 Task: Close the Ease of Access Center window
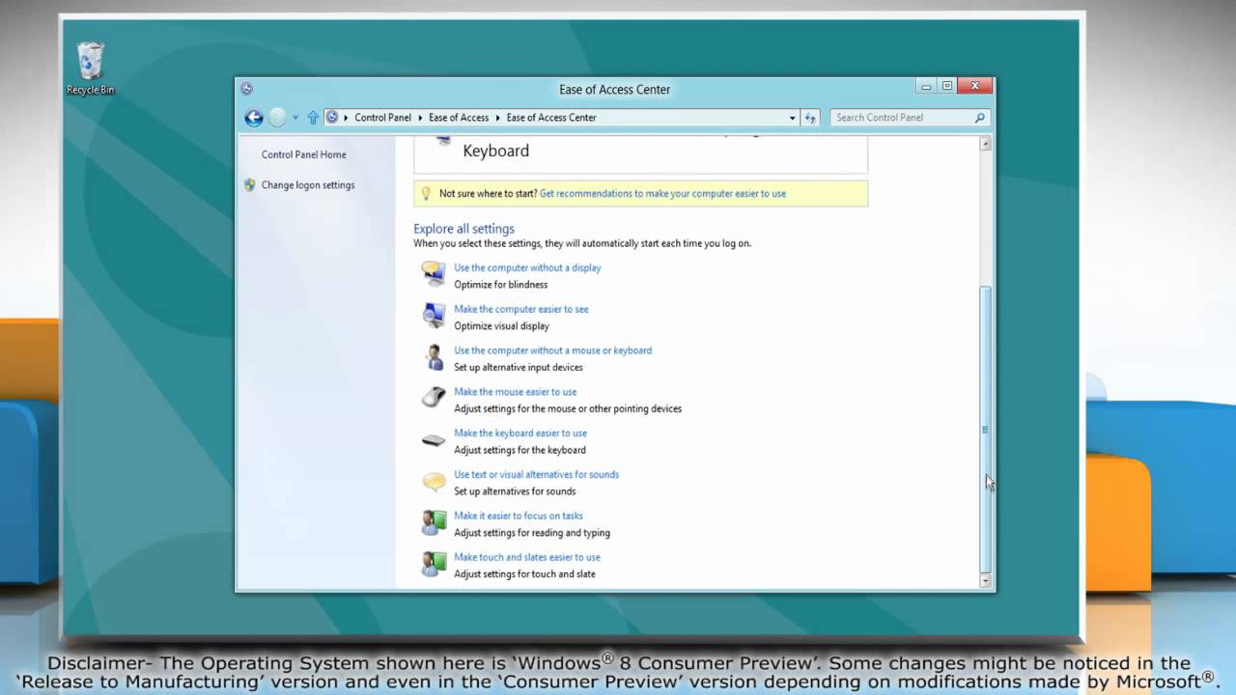click(975, 86)
